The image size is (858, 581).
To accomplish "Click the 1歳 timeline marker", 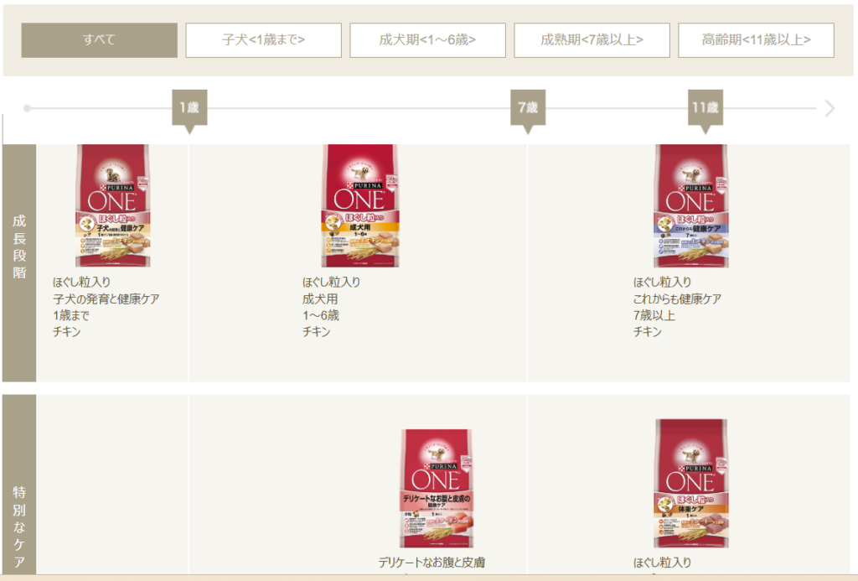I will (x=189, y=108).
